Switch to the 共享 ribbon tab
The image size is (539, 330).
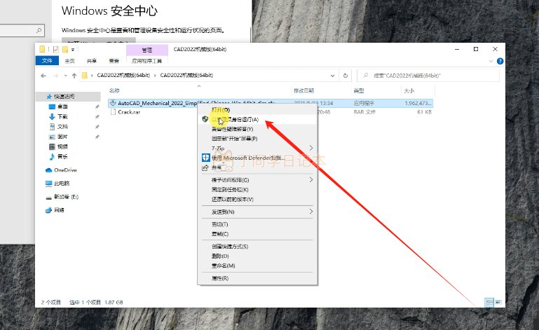click(x=91, y=61)
